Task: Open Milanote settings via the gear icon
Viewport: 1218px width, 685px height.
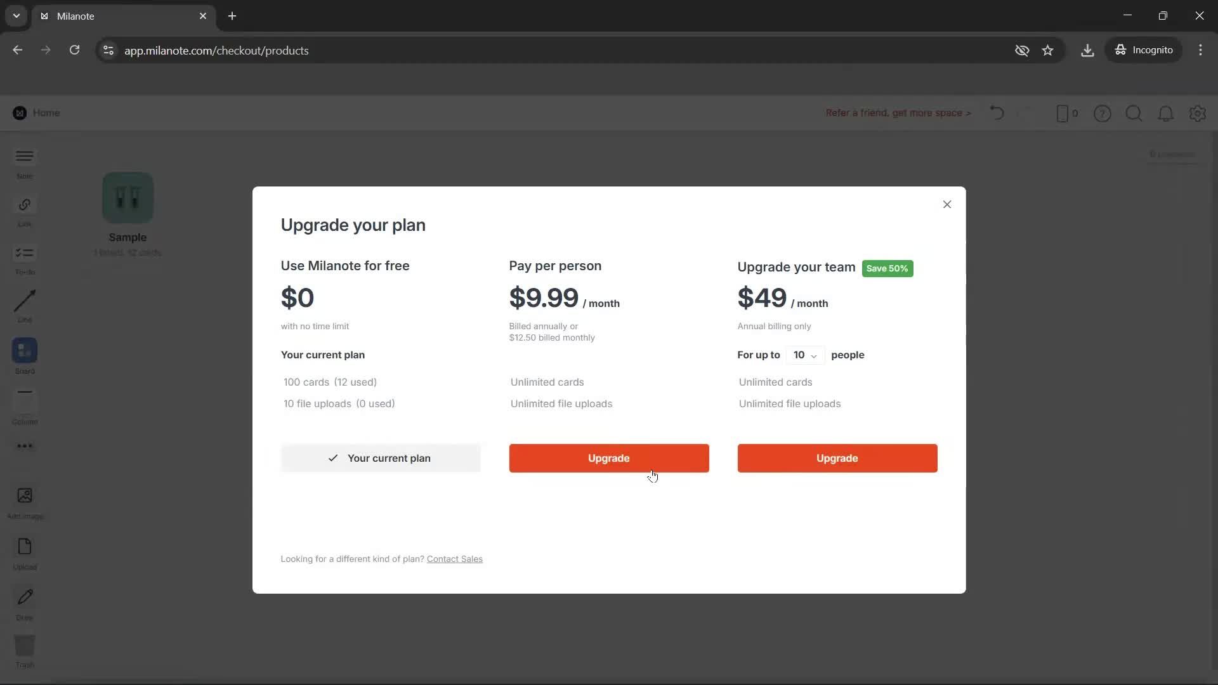Action: (x=1198, y=113)
